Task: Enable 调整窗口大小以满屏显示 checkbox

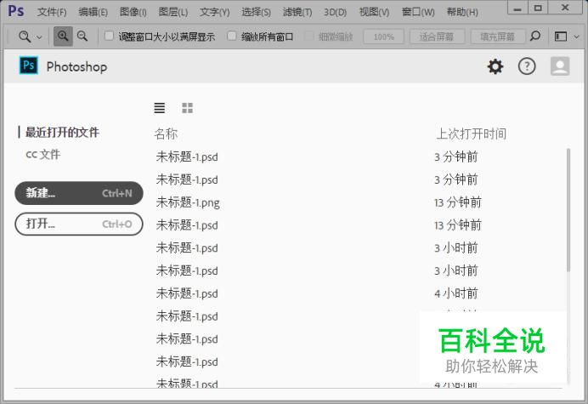Action: (x=109, y=36)
